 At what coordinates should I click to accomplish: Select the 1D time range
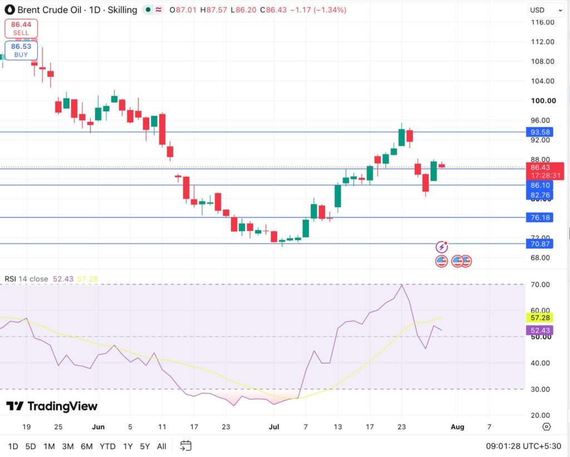[x=13, y=446]
